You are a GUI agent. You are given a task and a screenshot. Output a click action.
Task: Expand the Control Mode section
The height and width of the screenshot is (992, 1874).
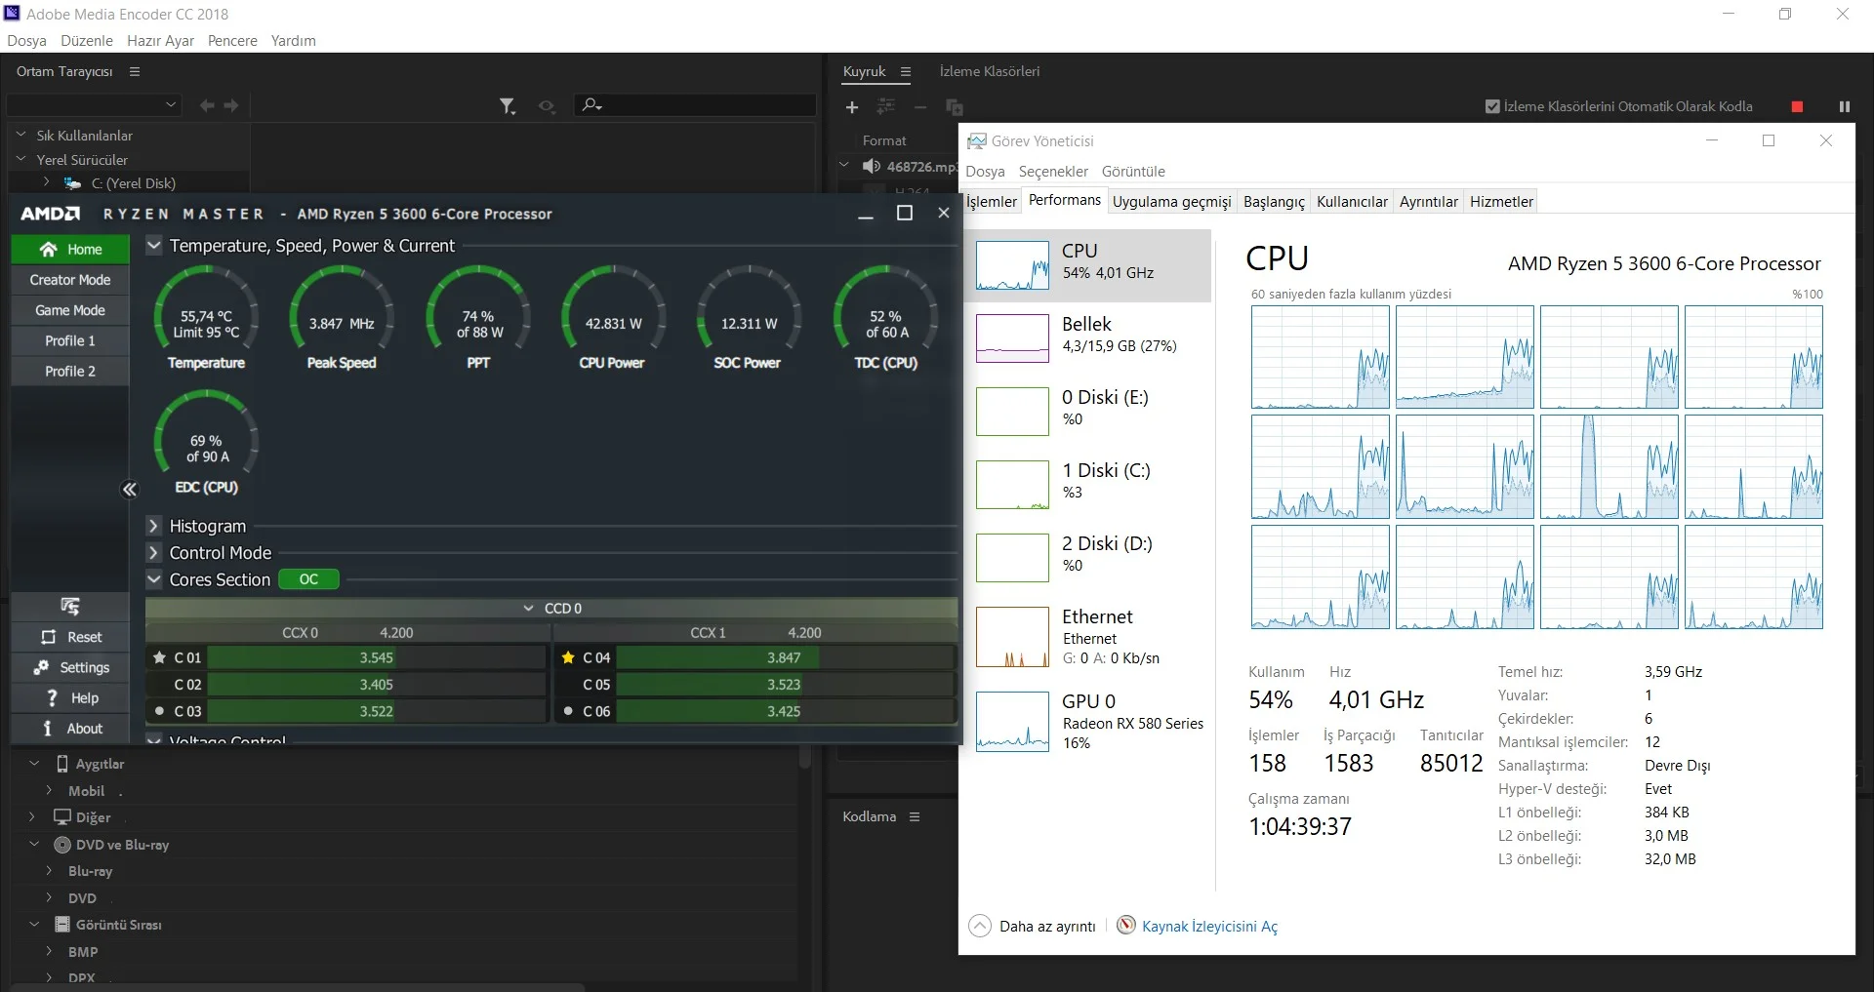click(153, 553)
